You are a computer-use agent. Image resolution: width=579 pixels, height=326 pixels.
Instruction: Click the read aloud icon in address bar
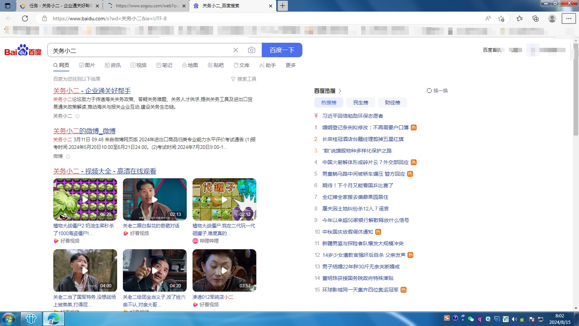point(488,18)
